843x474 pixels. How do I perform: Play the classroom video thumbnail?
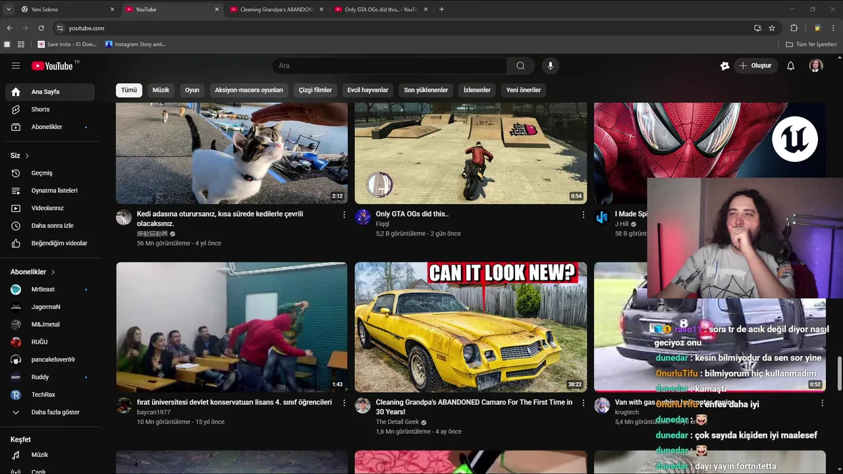click(x=232, y=327)
